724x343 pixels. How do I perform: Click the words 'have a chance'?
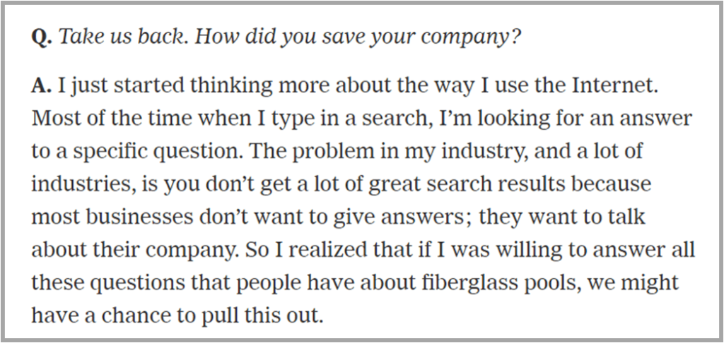tap(98, 315)
